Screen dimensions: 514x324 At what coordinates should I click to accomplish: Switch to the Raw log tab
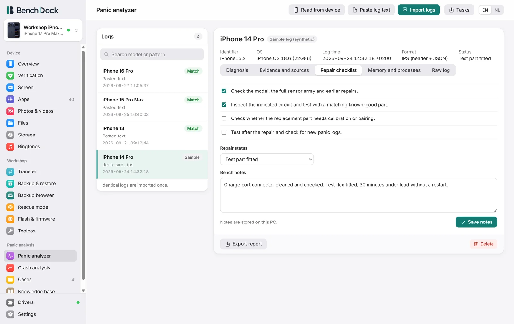click(441, 70)
